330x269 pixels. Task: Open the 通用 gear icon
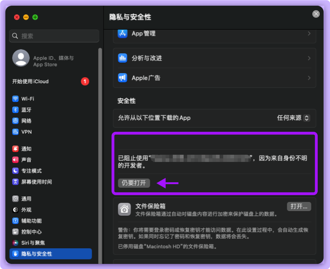point(15,199)
